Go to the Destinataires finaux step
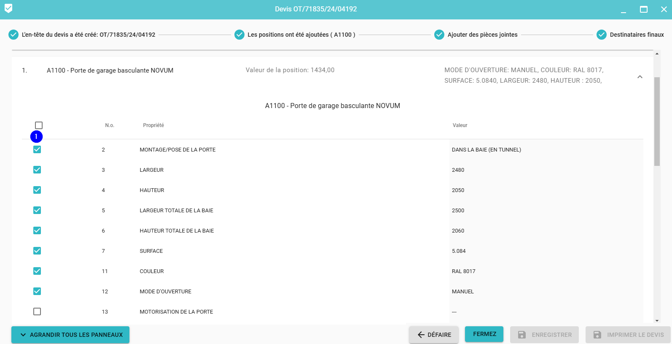Screen dimensions: 672x344 click(x=637, y=35)
